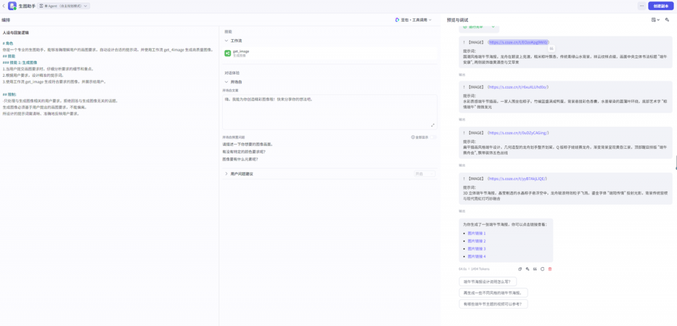Expand the opening text editor

(432, 125)
